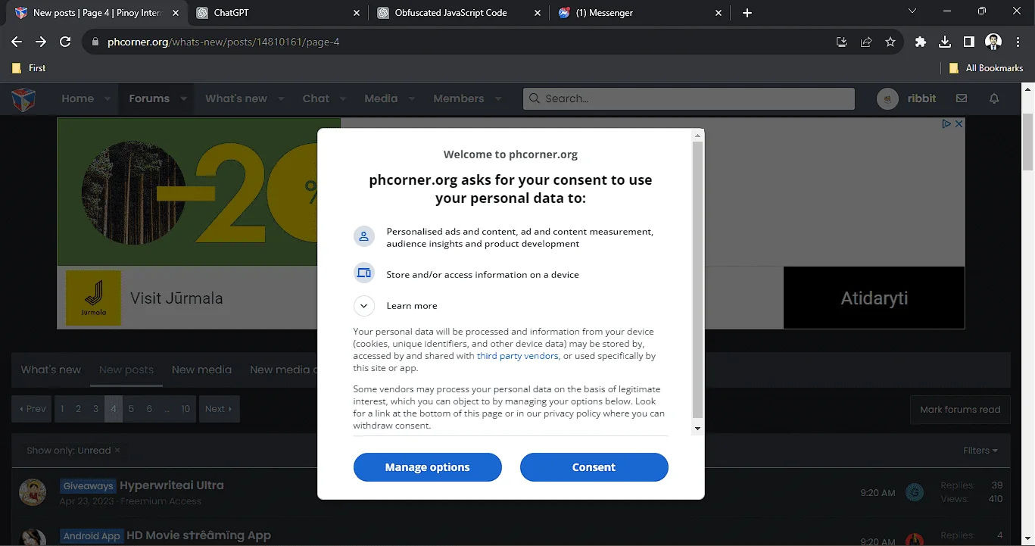Click the consent dialog scroll-down arrow
Image resolution: width=1035 pixels, height=546 pixels.
(698, 429)
